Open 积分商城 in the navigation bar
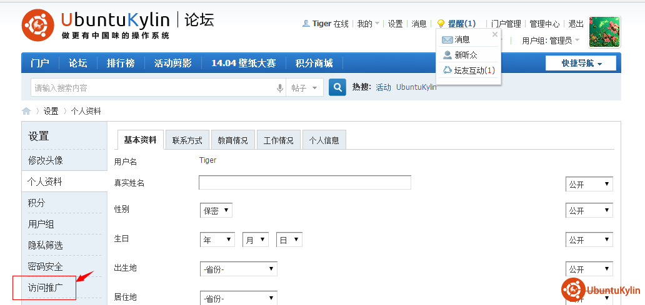This screenshot has width=645, height=305. 314,63
